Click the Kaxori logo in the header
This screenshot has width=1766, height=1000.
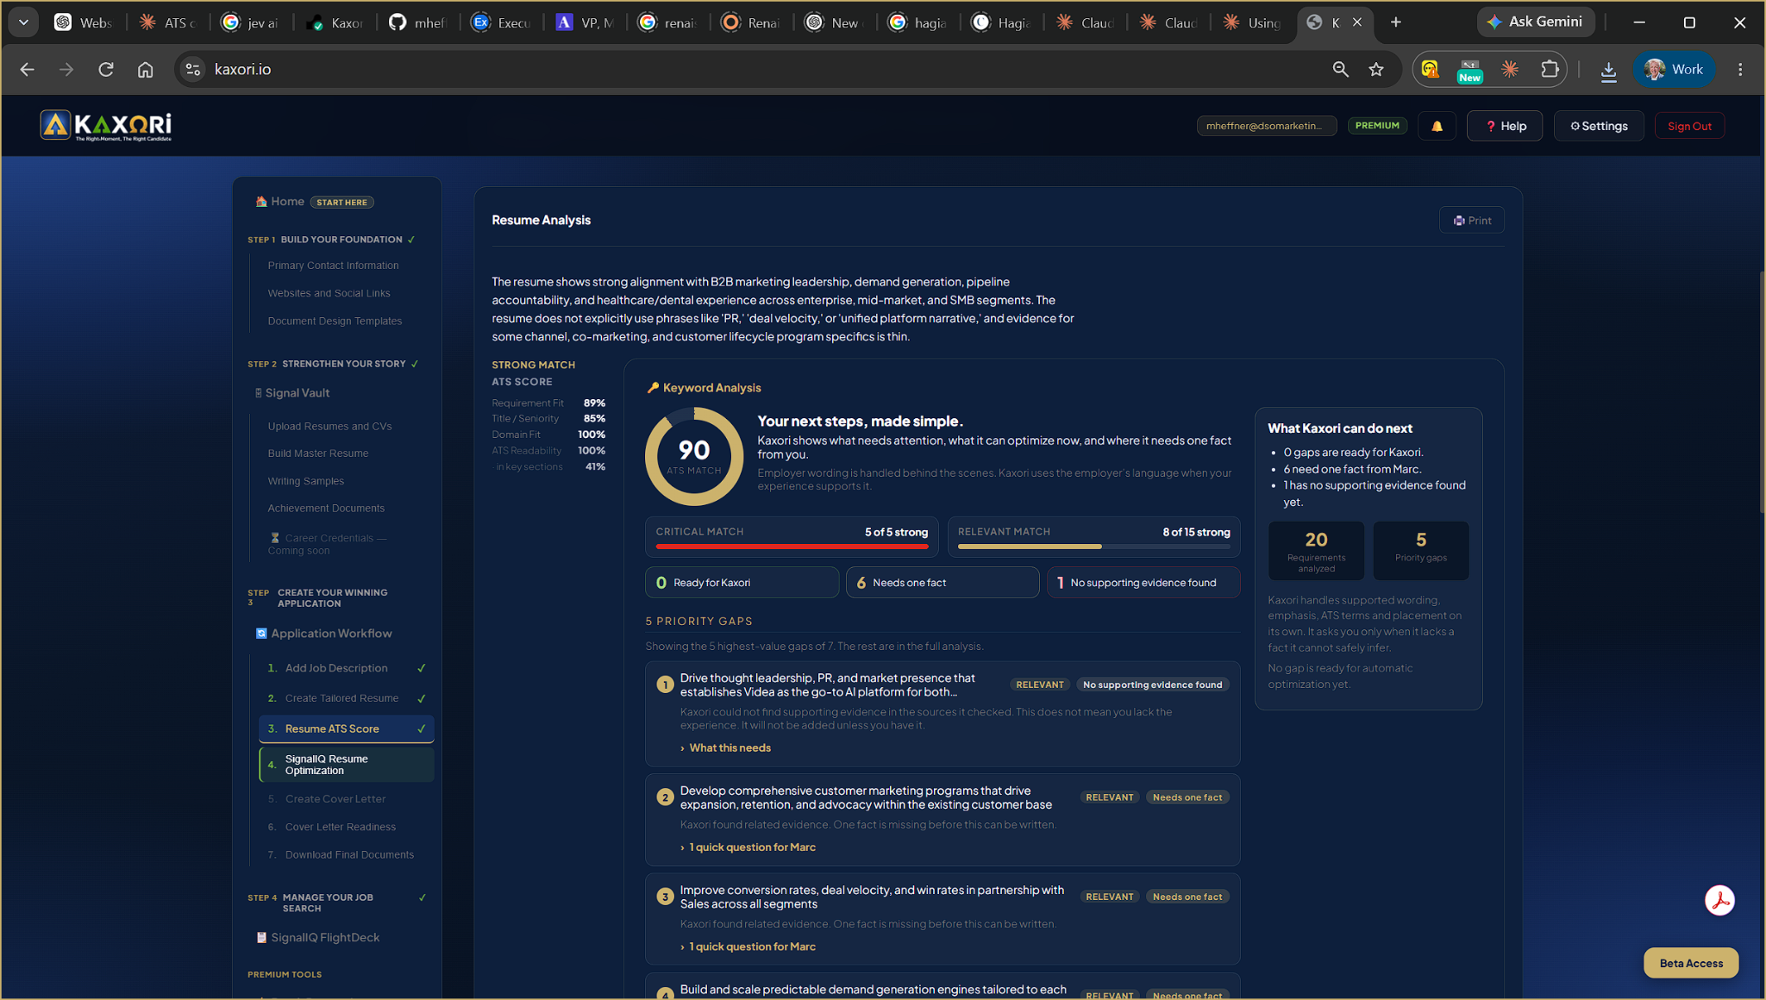106,126
